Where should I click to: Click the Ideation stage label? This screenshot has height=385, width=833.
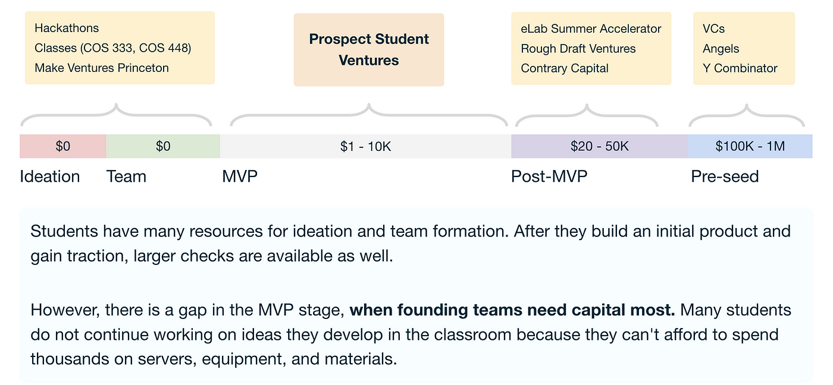pos(50,176)
